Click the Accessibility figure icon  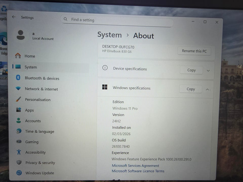[x=19, y=152]
